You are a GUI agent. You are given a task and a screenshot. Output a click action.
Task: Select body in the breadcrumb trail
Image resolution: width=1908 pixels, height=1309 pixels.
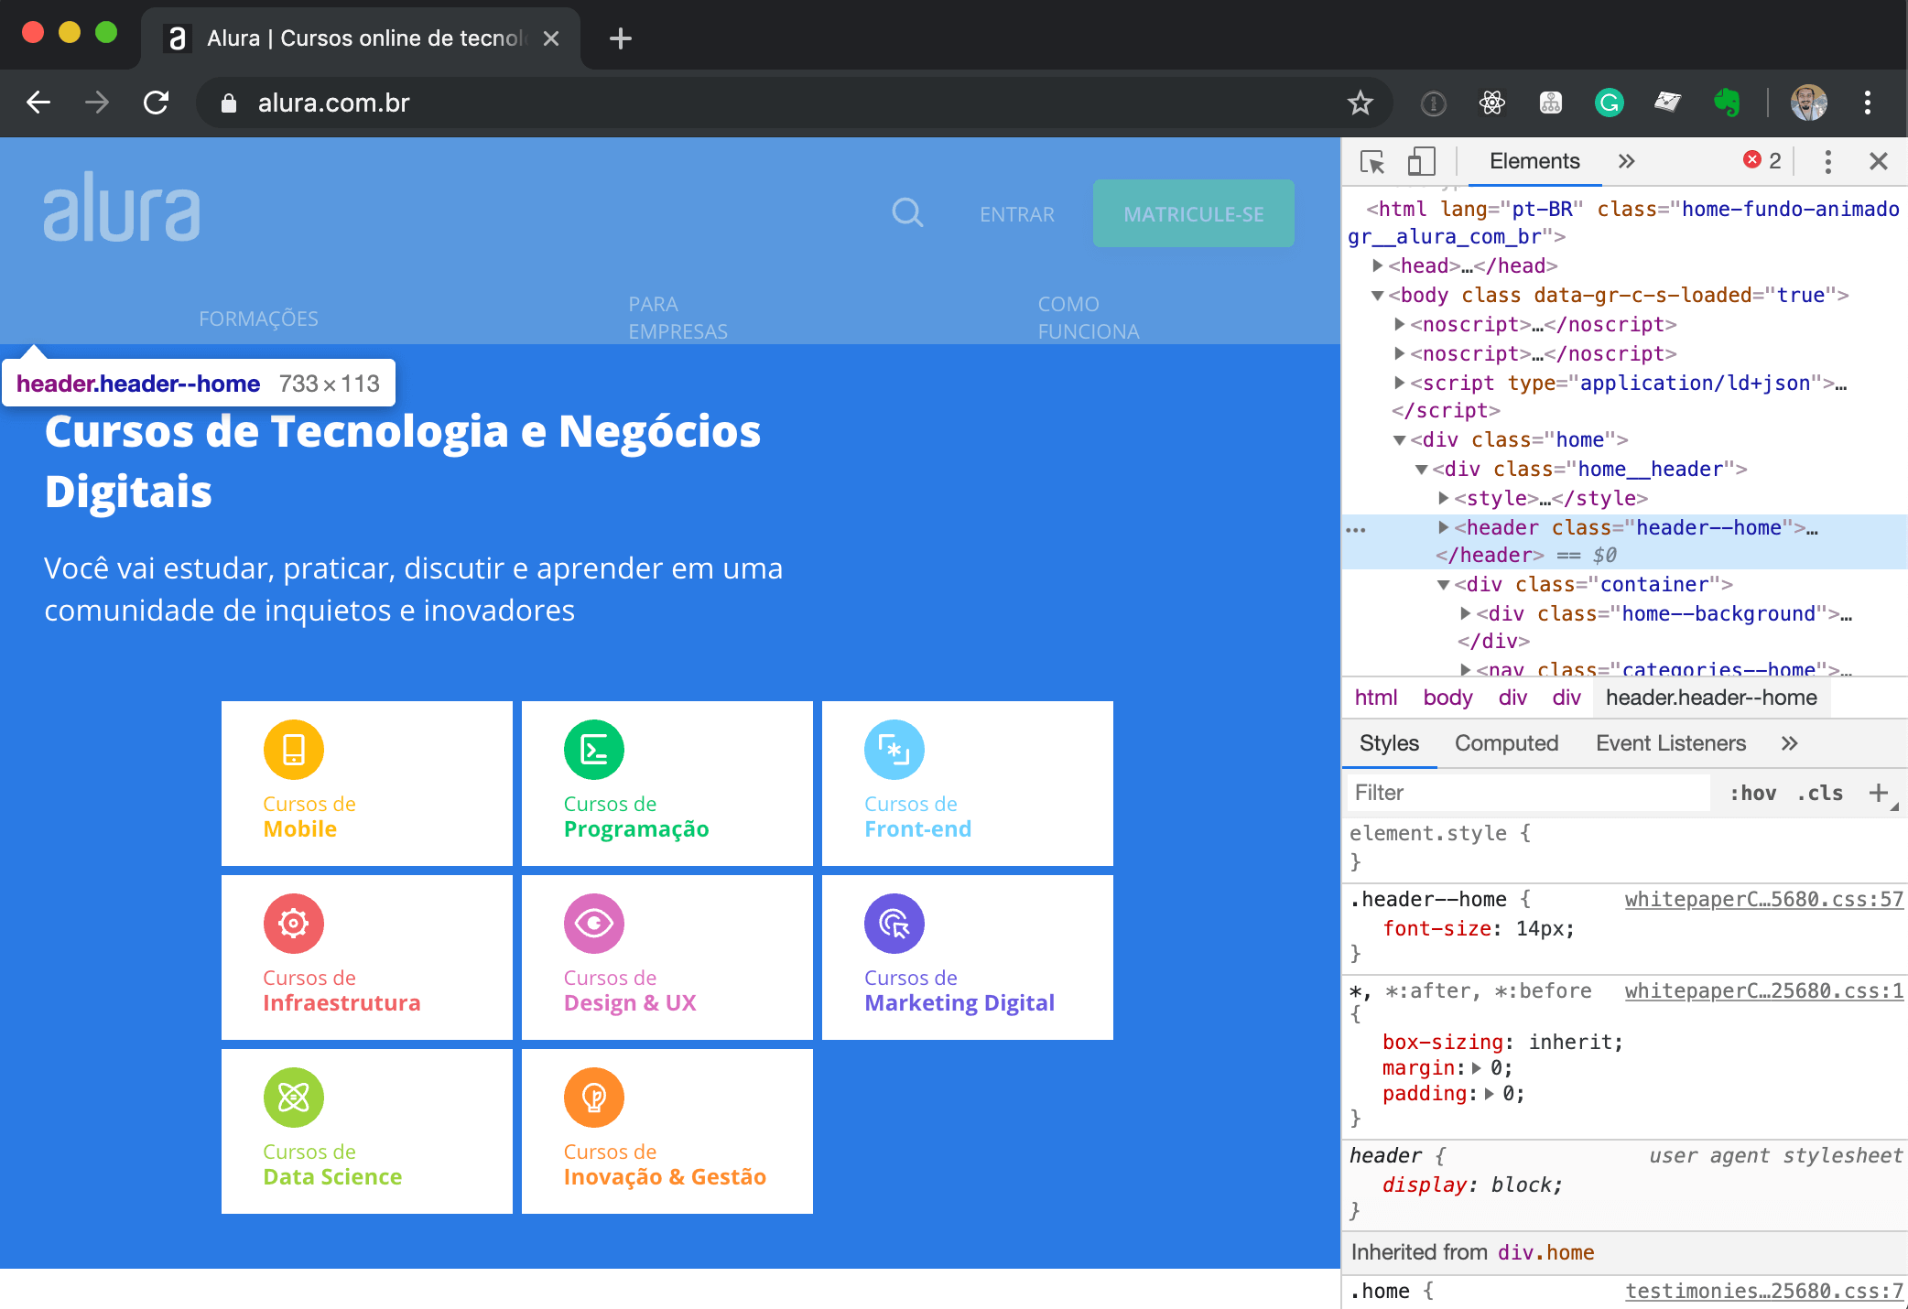click(1447, 698)
